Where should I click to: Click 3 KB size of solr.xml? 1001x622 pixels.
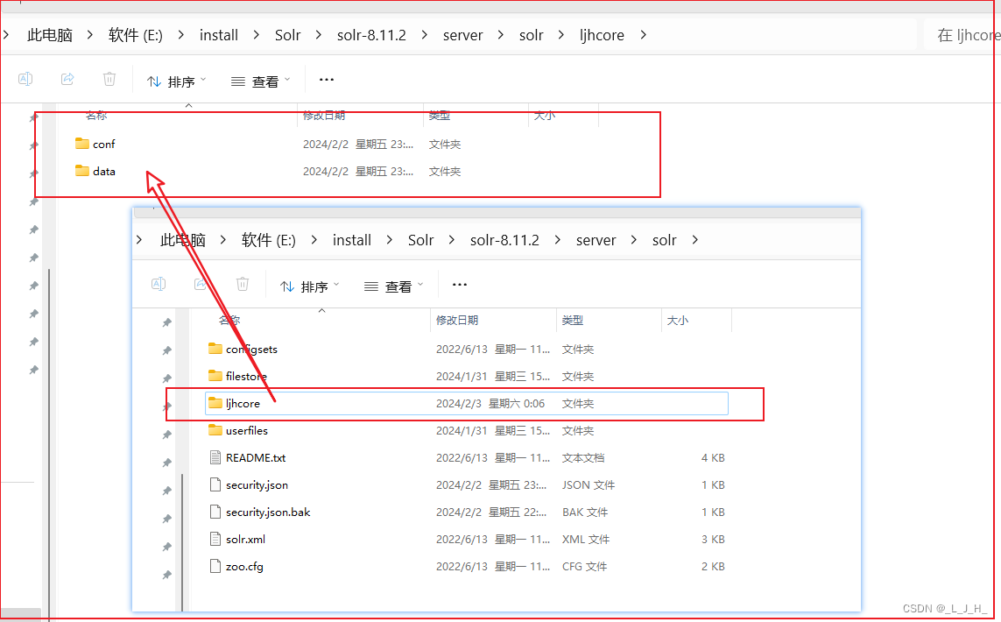713,539
